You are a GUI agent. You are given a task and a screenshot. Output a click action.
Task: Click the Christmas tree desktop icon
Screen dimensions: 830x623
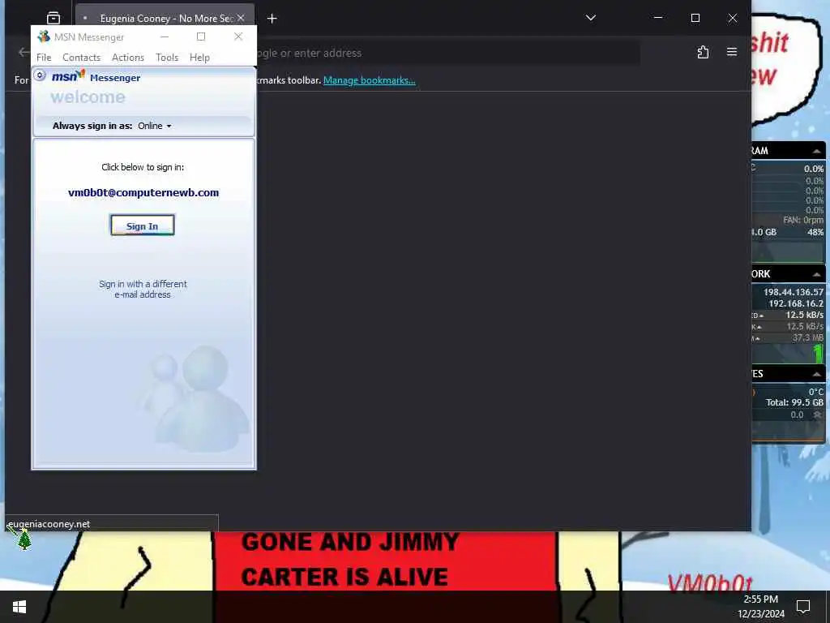[24, 539]
